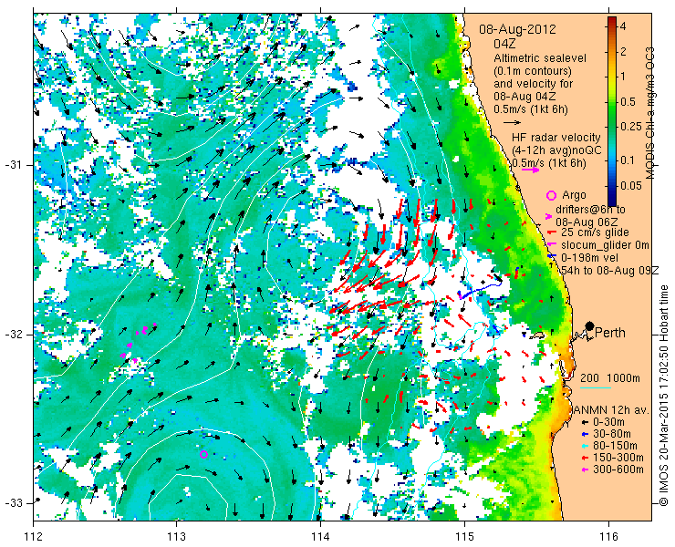
Task: Click the '200 1000m' depth label
Action: point(610,378)
